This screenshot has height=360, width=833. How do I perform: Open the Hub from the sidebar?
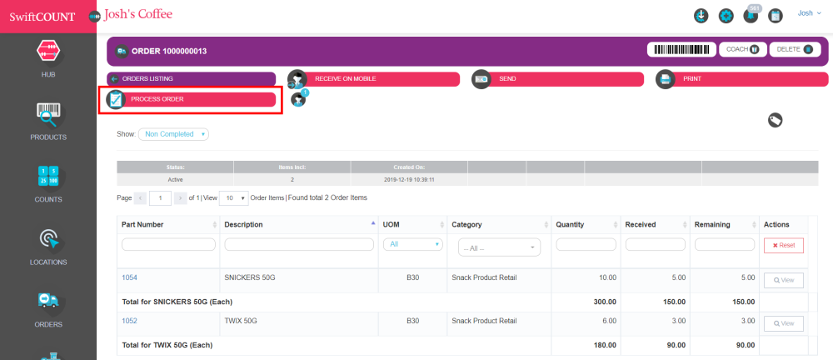click(48, 57)
